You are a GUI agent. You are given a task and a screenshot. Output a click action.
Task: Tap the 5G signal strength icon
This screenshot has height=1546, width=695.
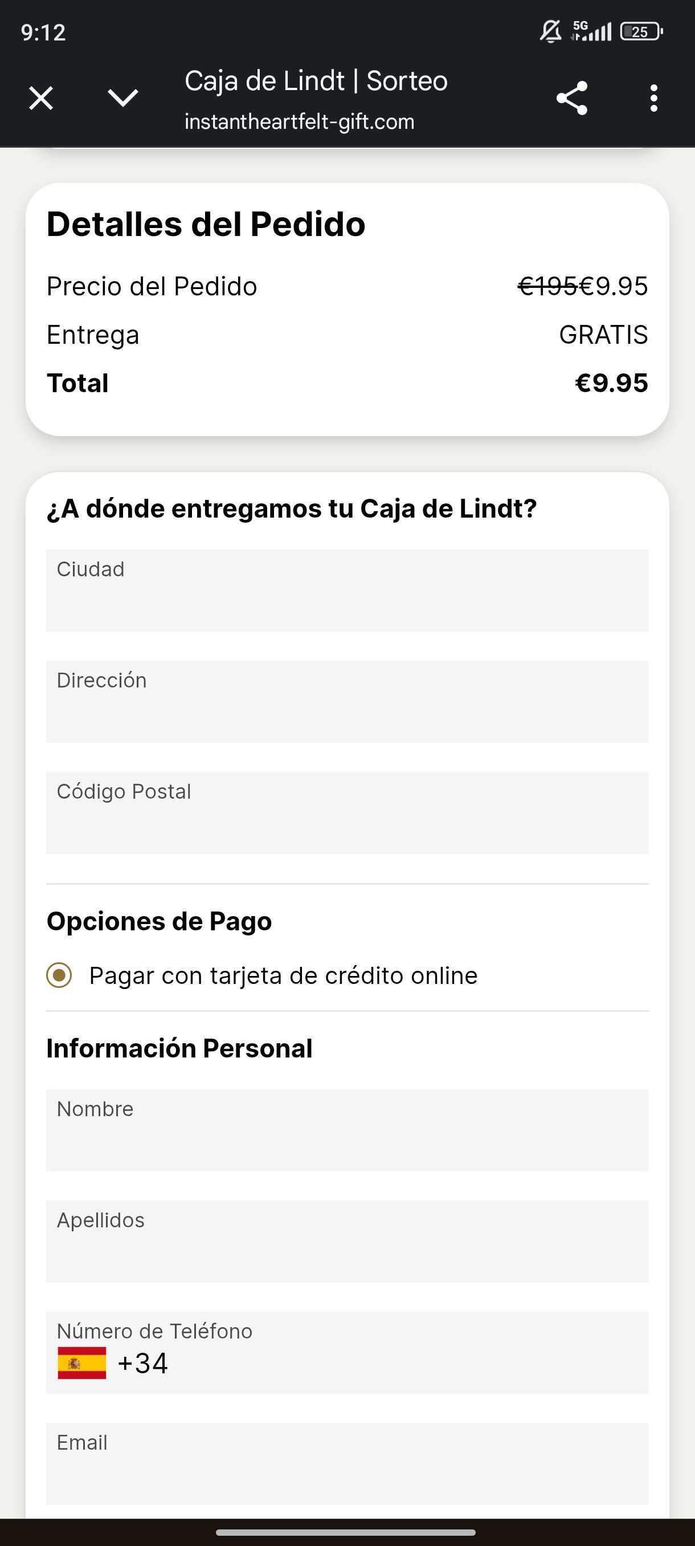coord(591,31)
